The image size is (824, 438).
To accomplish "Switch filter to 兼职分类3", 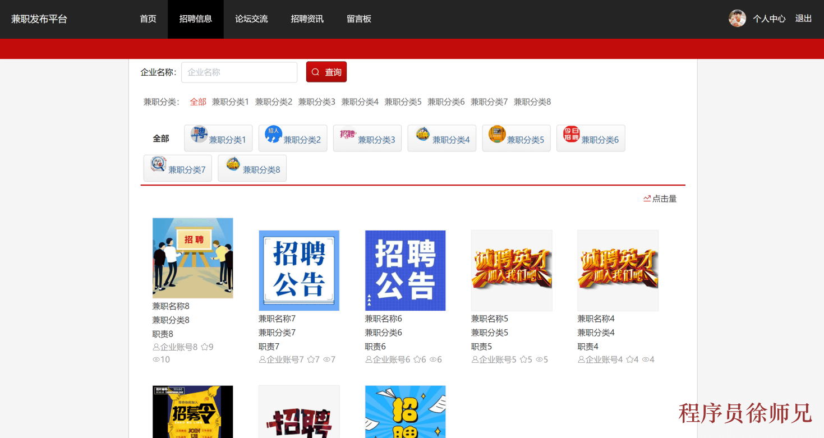I will [x=316, y=102].
